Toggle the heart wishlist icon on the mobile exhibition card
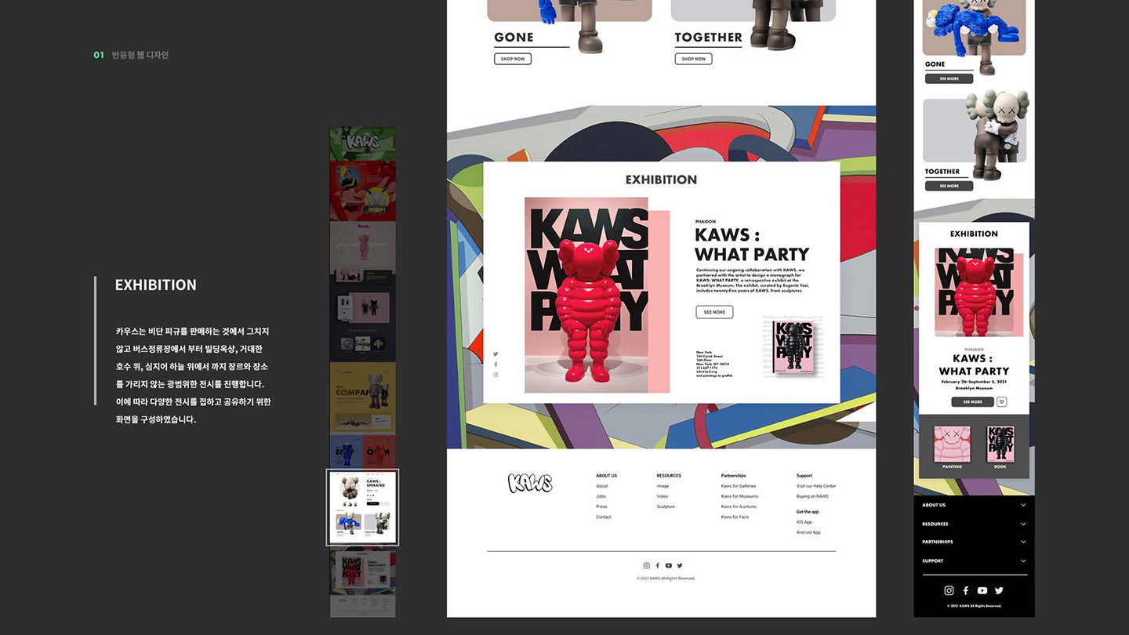The height and width of the screenshot is (635, 1129). click(1001, 401)
